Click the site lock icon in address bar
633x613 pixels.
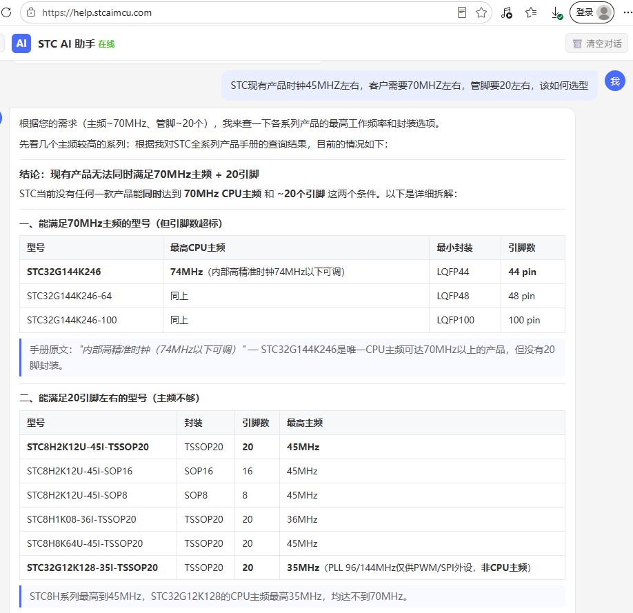click(31, 12)
